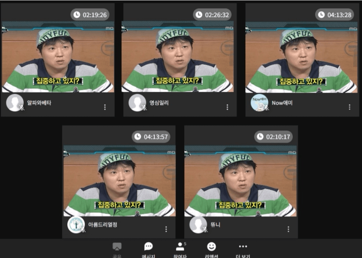
Task: Click the muted mic badge on 영심일리
Action: [x=144, y=108]
